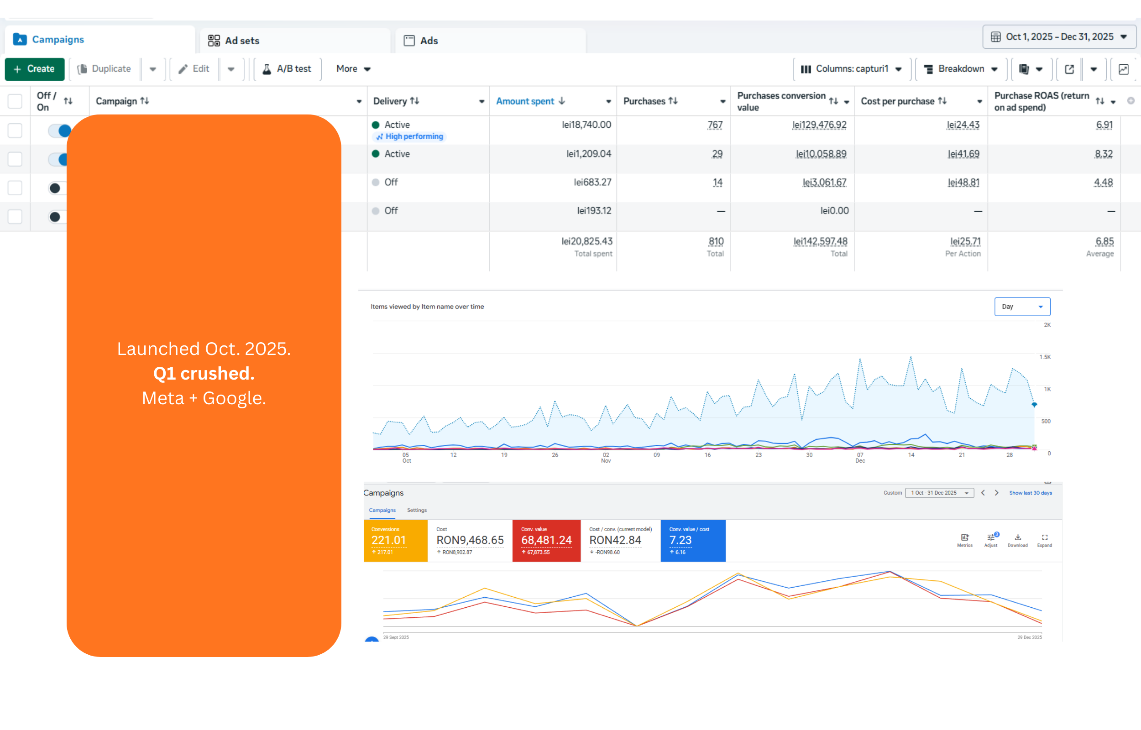Click the Create campaign button
Image resolution: width=1141 pixels, height=730 pixels.
(35, 69)
